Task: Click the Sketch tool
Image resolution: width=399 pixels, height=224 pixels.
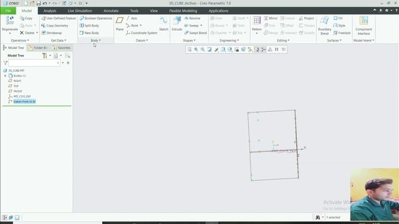Action: (x=163, y=24)
